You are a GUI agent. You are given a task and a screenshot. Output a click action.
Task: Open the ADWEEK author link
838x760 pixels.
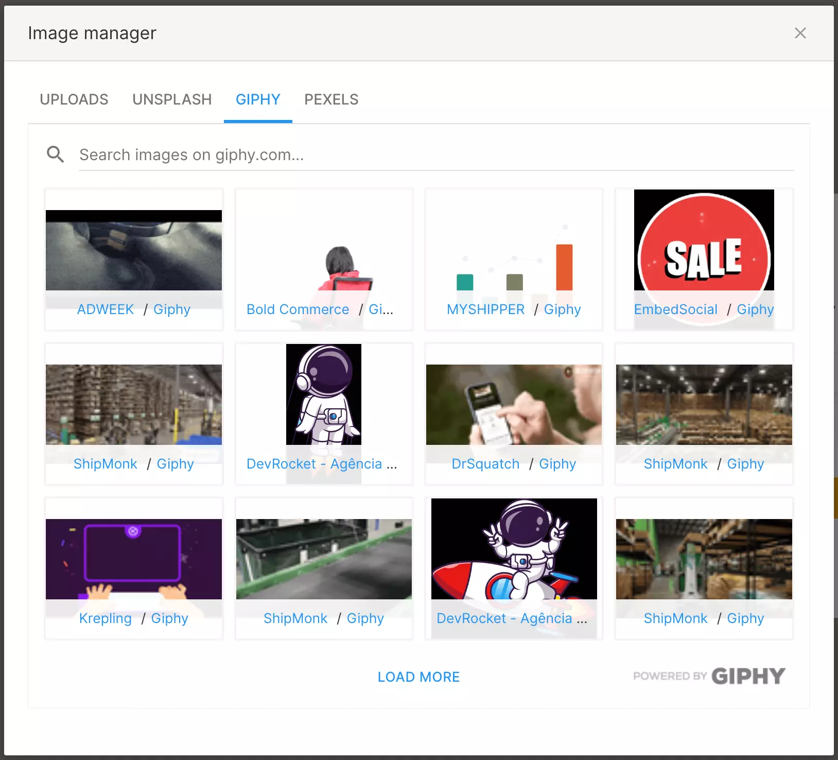pyautogui.click(x=106, y=309)
